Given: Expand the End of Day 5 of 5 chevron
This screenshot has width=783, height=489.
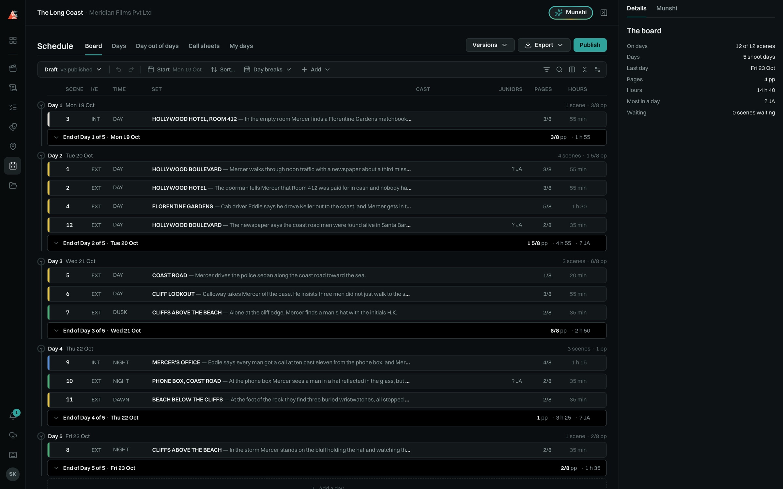Looking at the screenshot, I should tap(56, 468).
